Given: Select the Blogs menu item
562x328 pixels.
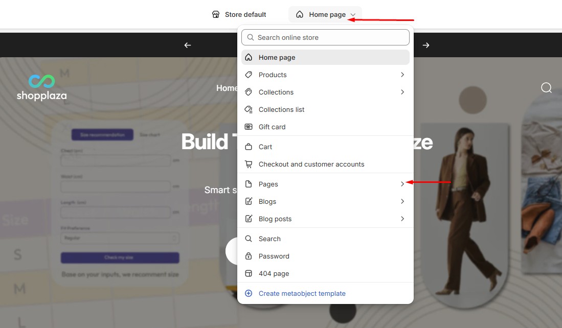Looking at the screenshot, I should pos(267,201).
